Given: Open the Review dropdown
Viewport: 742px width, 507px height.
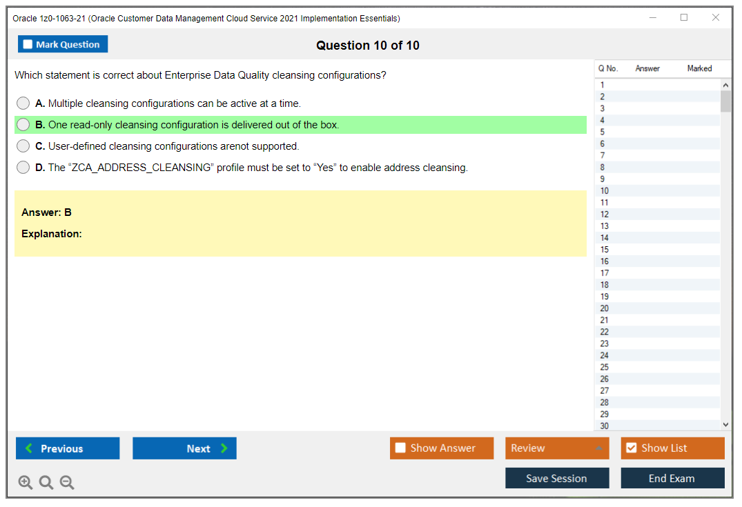Looking at the screenshot, I should point(557,448).
